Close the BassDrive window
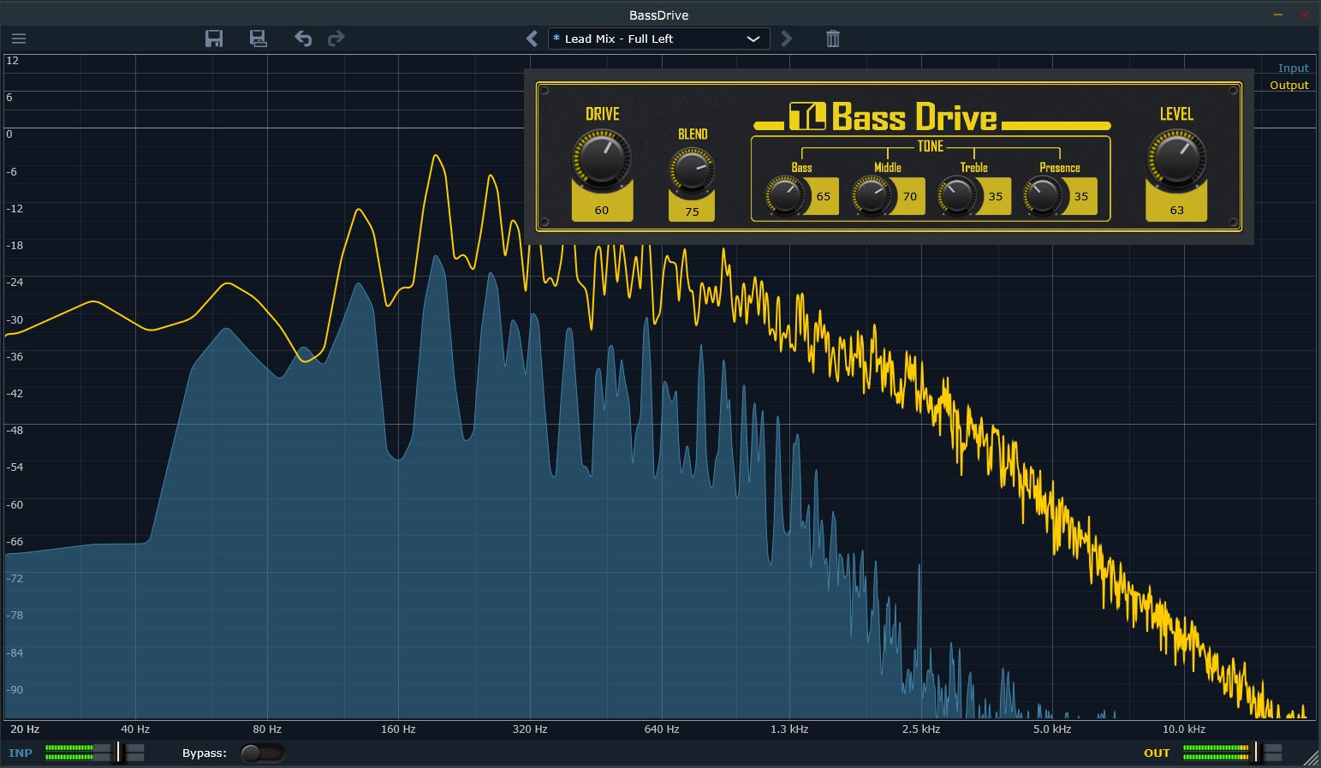This screenshot has height=768, width=1321. coord(1305,15)
